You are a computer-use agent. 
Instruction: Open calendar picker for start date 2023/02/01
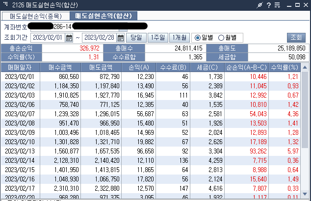[69, 38]
